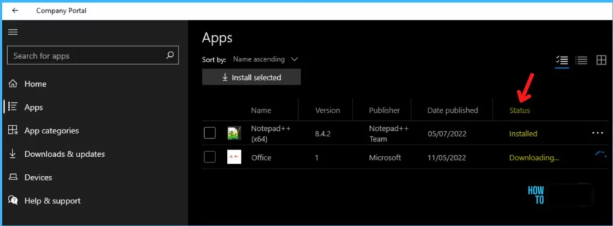Click the Date published column header

click(x=453, y=111)
